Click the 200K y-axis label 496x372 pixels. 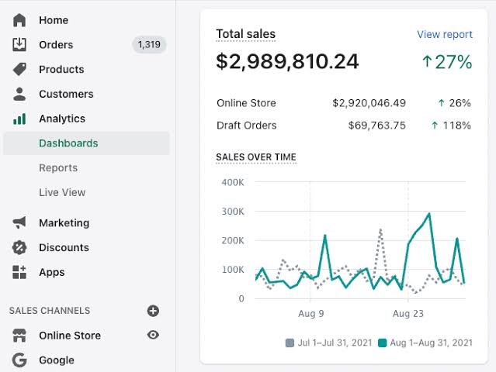pyautogui.click(x=233, y=240)
